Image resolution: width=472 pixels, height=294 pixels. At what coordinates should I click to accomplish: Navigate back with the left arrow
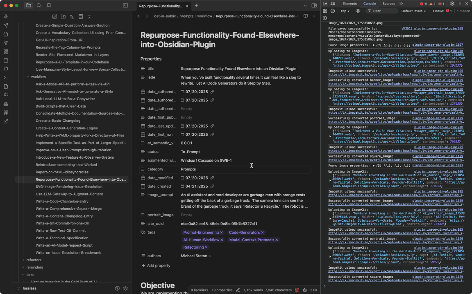[x=139, y=16]
